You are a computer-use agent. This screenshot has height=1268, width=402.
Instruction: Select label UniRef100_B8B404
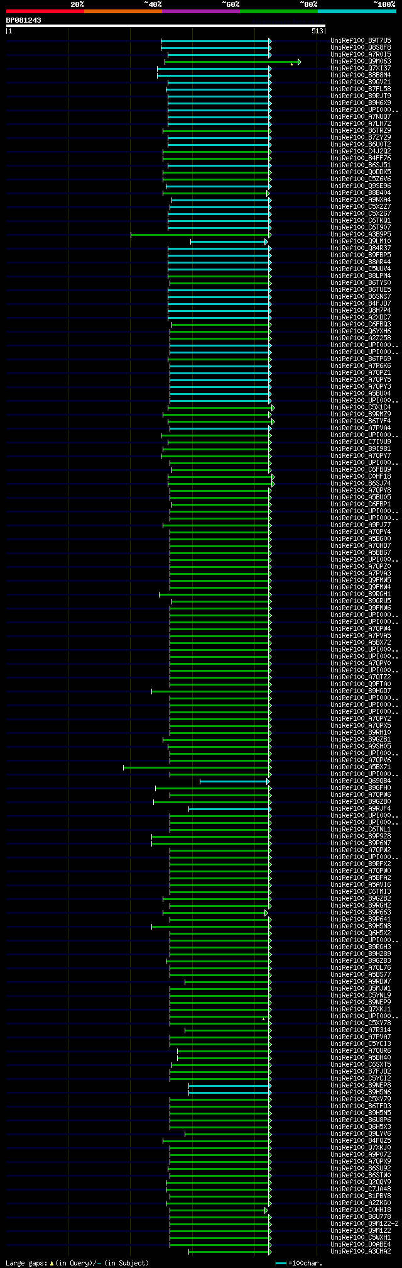(x=361, y=192)
